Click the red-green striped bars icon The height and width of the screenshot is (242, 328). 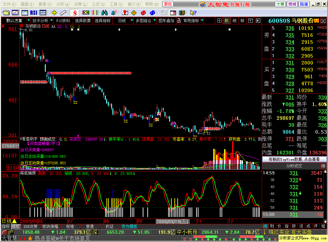[x=95, y=13]
